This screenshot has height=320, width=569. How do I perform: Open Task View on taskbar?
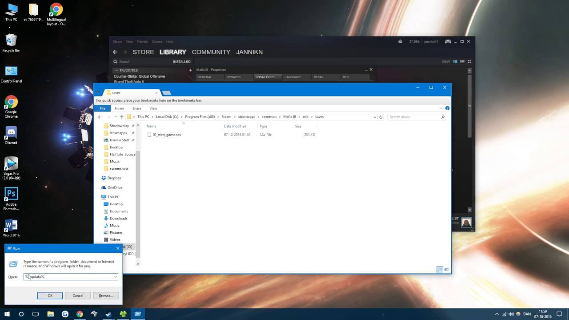36,314
